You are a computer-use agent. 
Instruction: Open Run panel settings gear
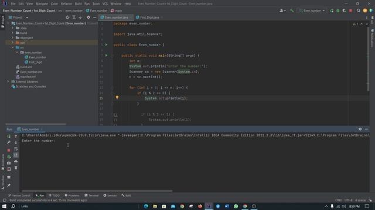[360, 129]
